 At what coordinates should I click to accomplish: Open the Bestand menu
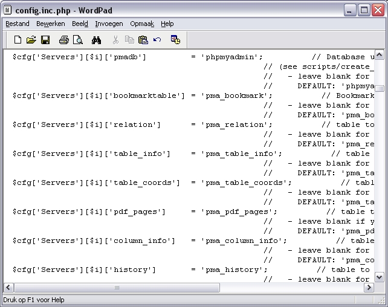(18, 24)
